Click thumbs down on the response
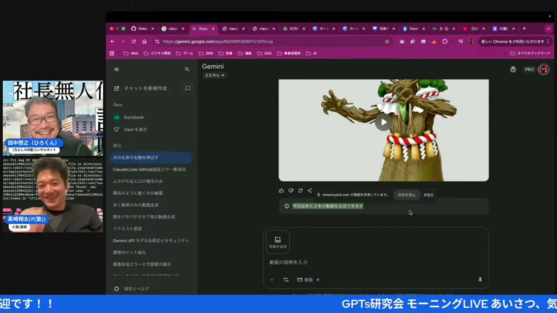Image resolution: width=557 pixels, height=313 pixels. [291, 191]
